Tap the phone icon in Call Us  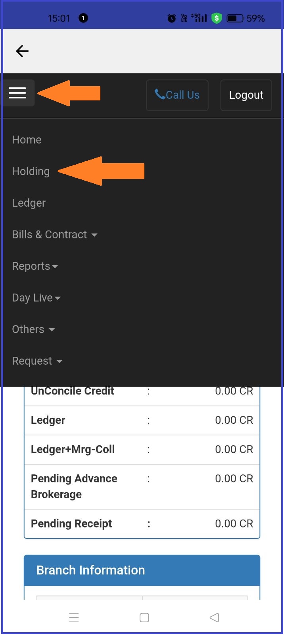tap(160, 94)
